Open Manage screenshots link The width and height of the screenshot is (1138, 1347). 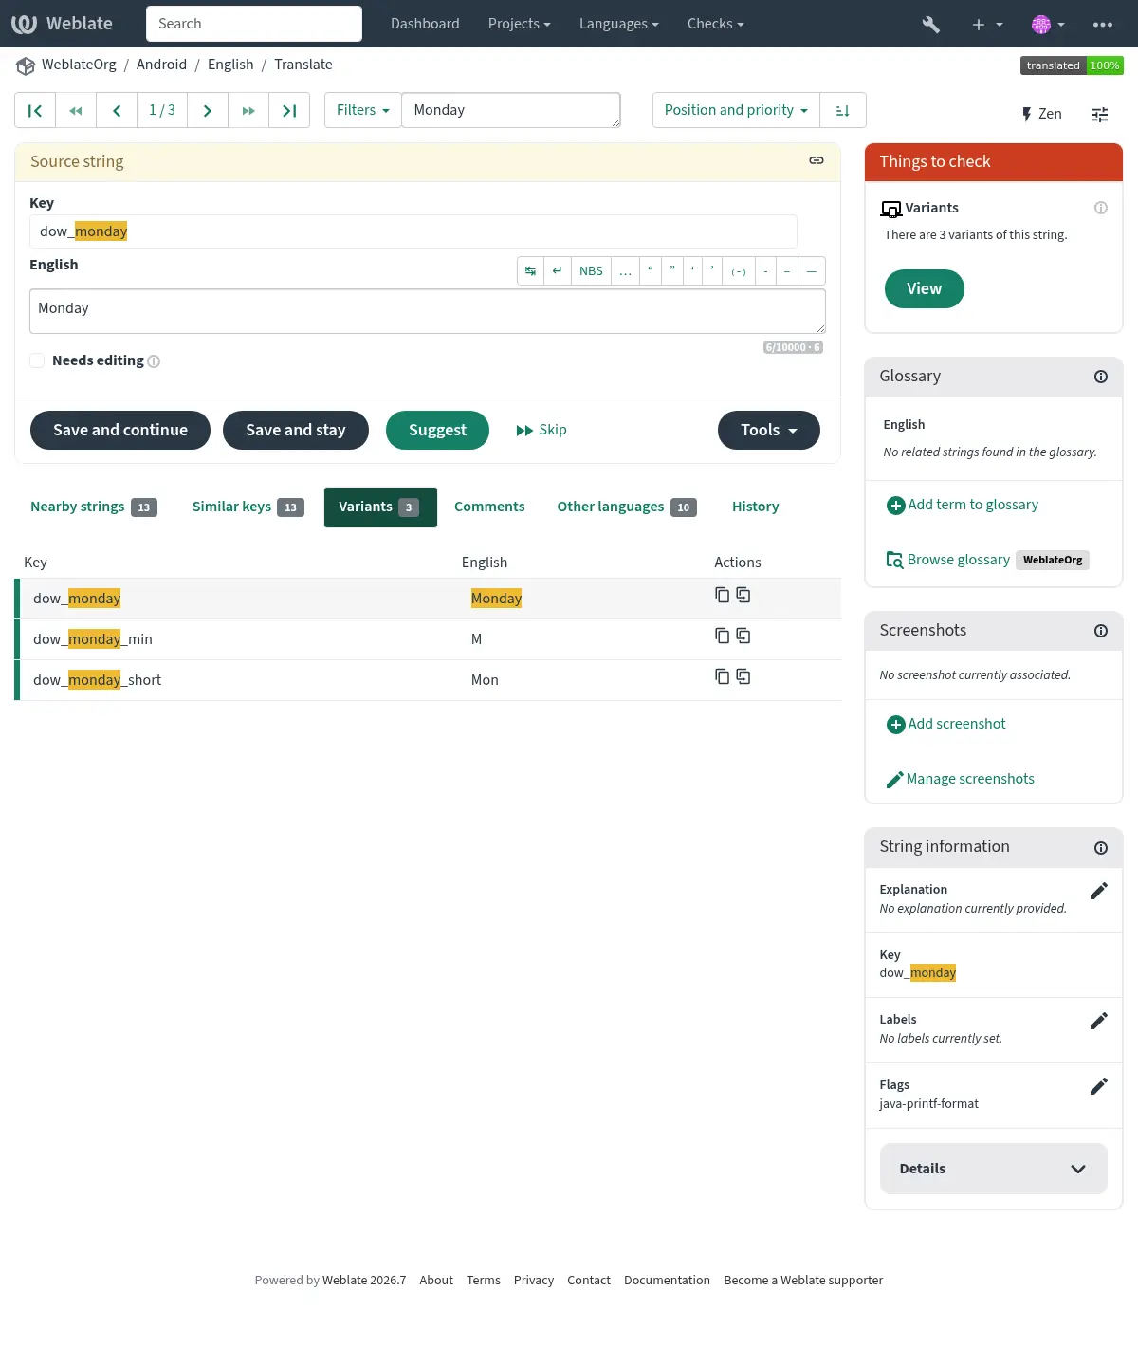tap(960, 779)
